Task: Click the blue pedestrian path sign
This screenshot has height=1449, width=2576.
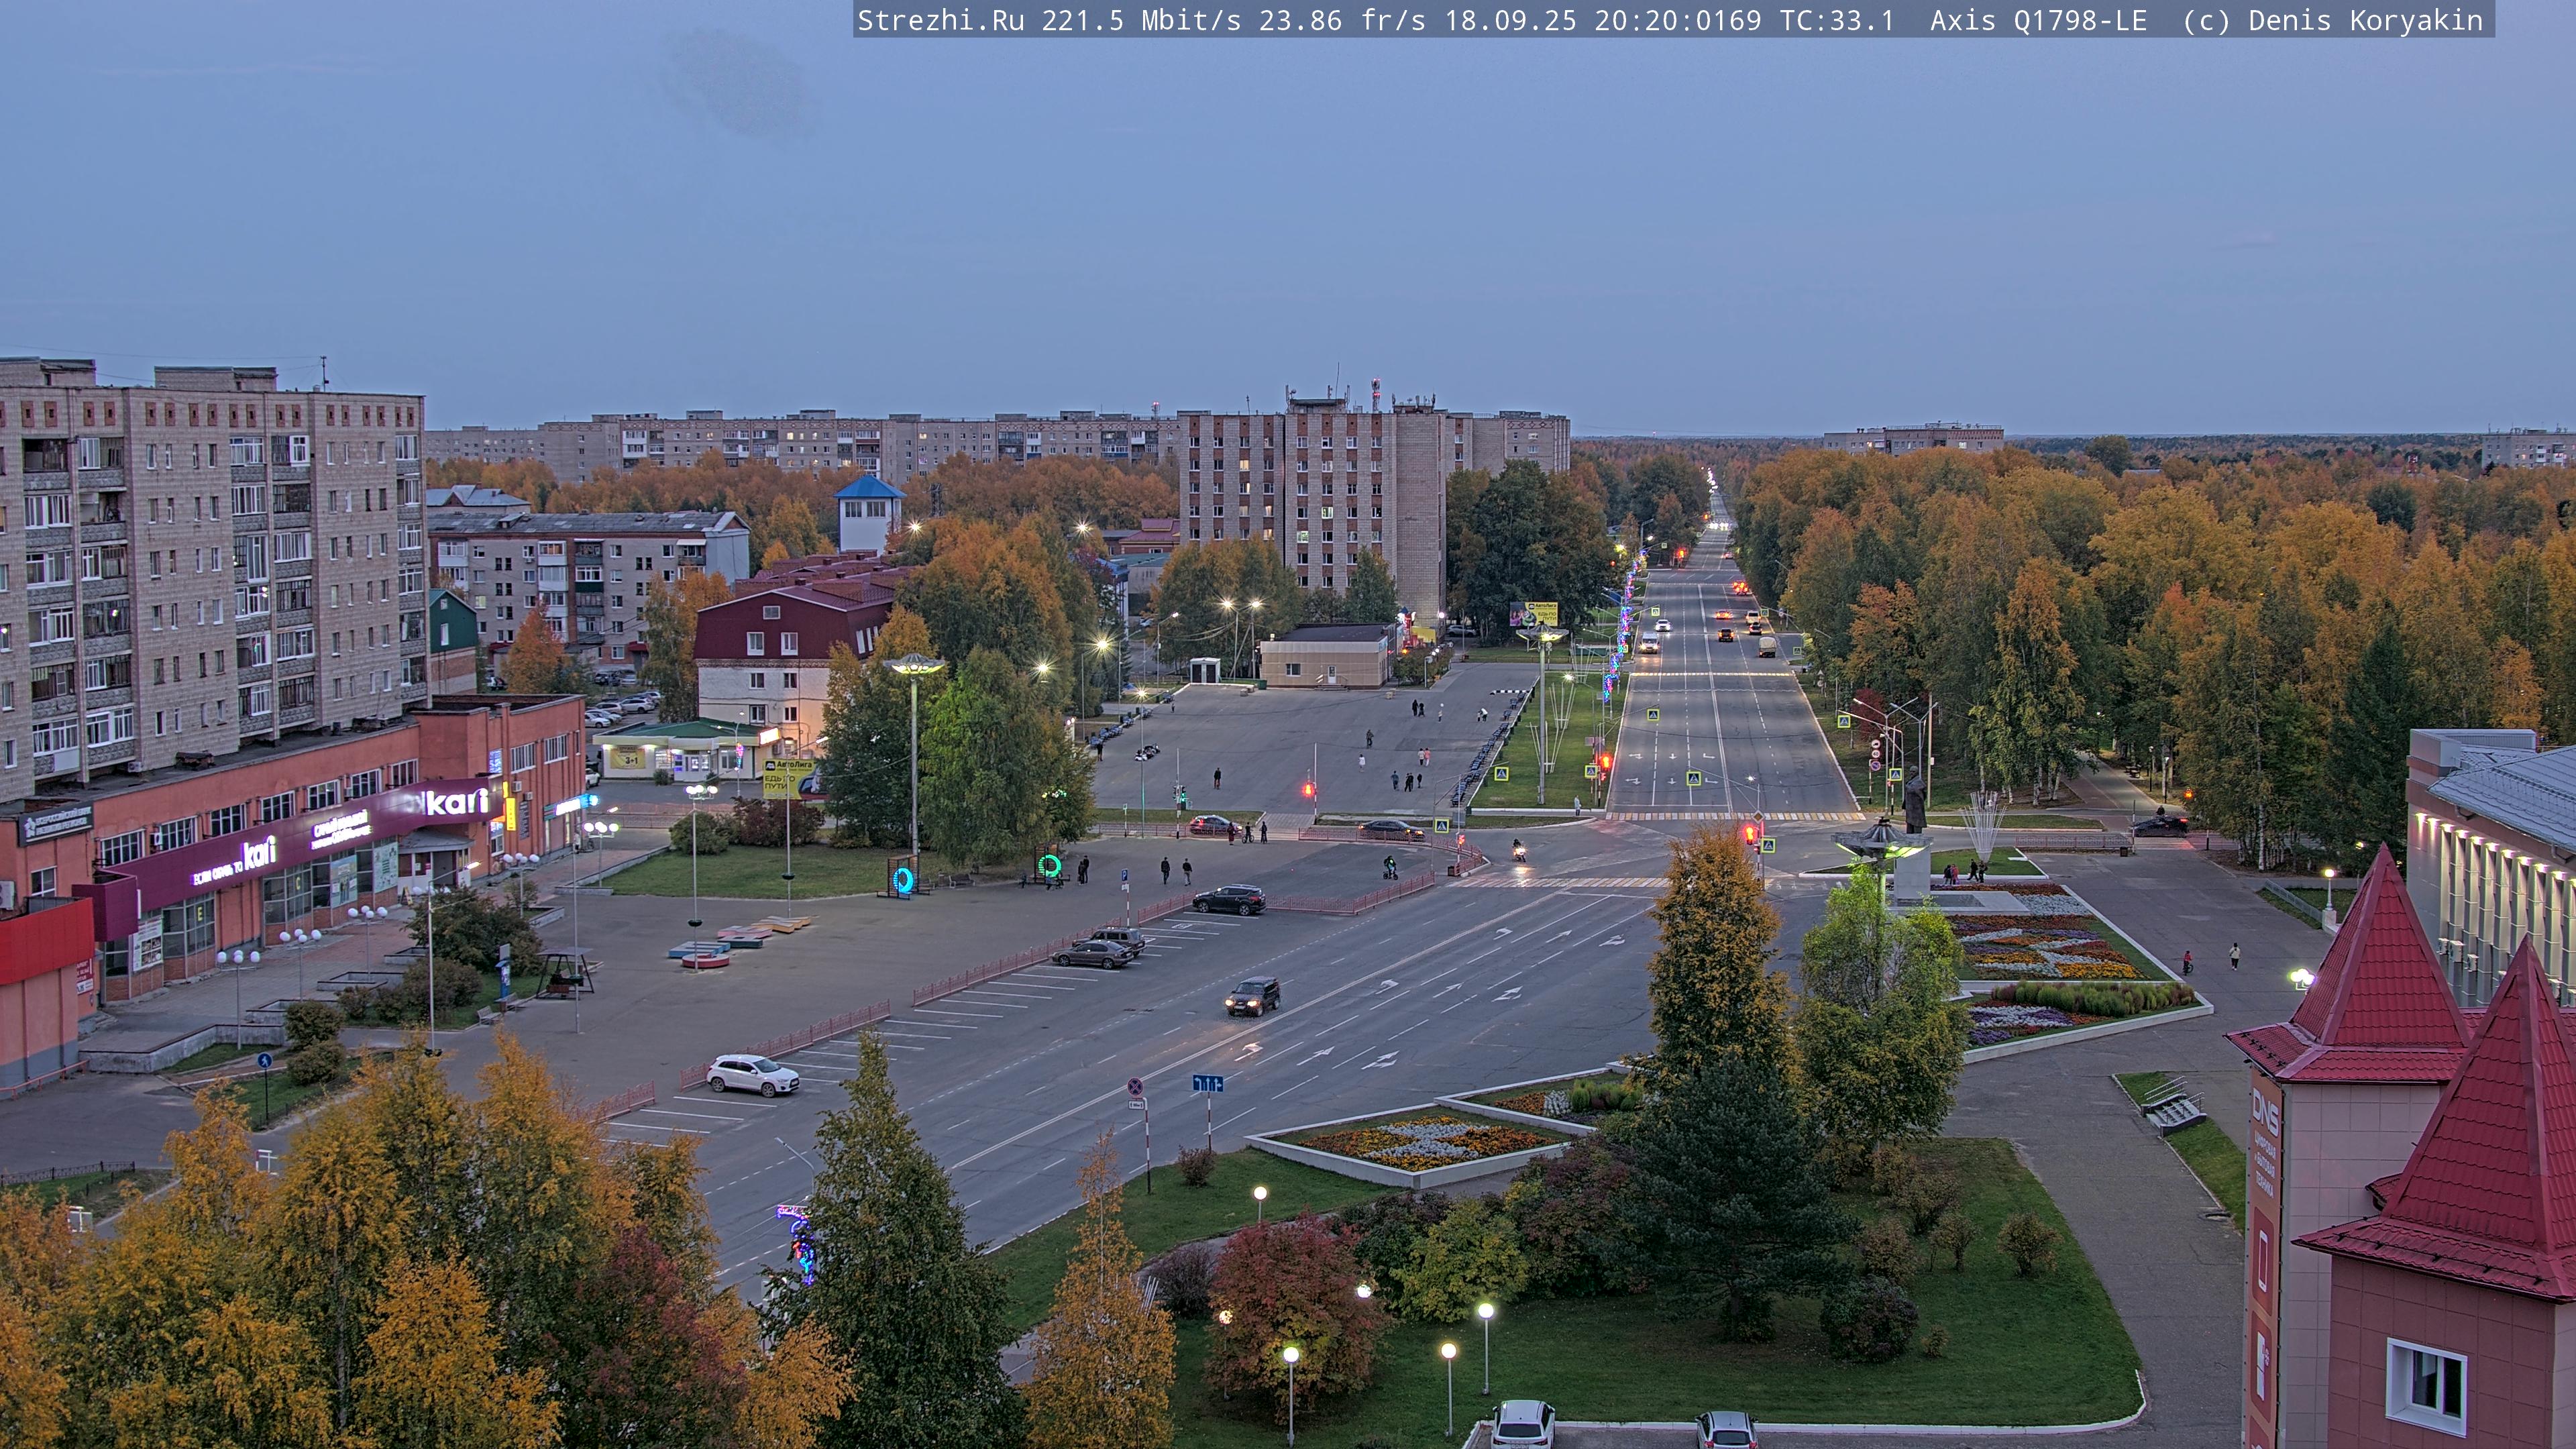Action: (264, 1060)
